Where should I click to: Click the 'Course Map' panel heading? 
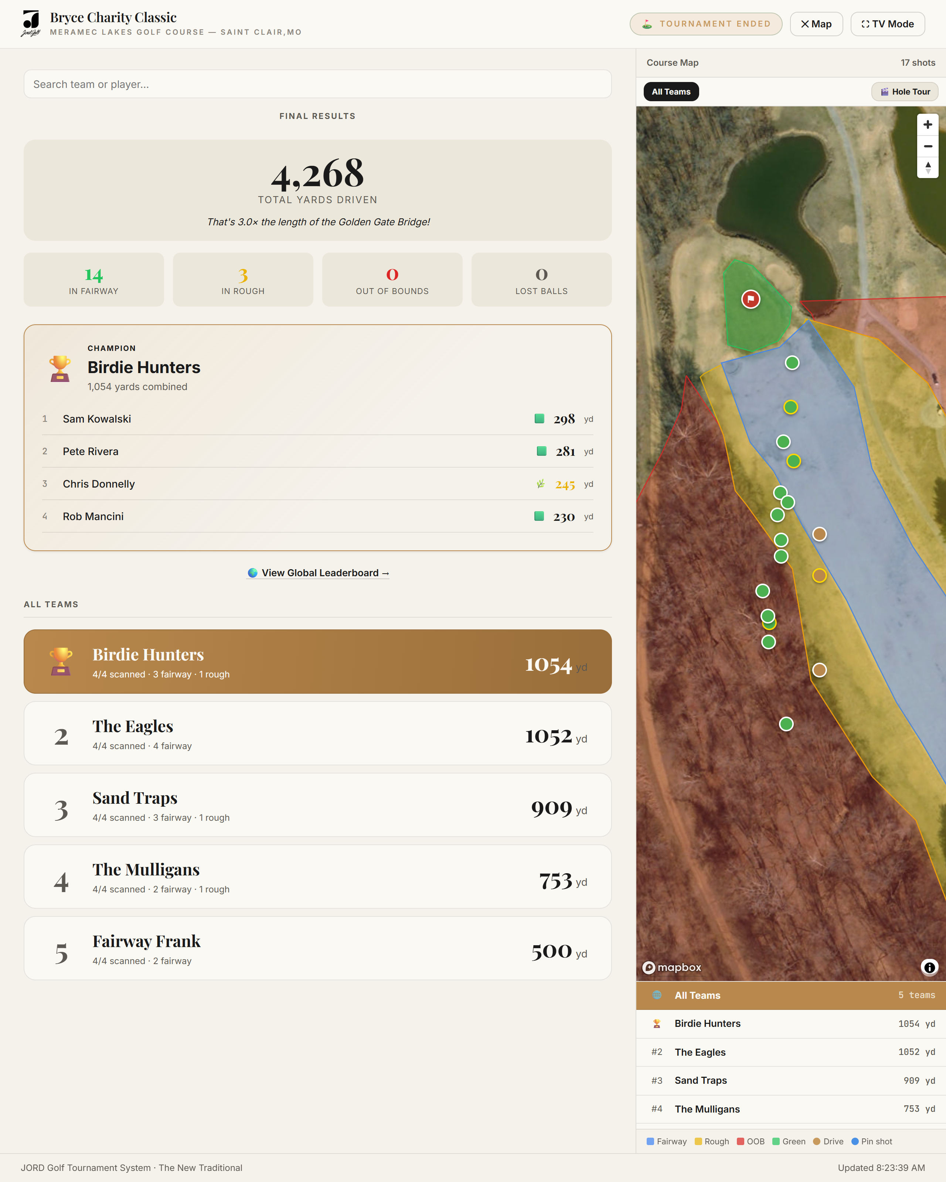[x=672, y=62]
